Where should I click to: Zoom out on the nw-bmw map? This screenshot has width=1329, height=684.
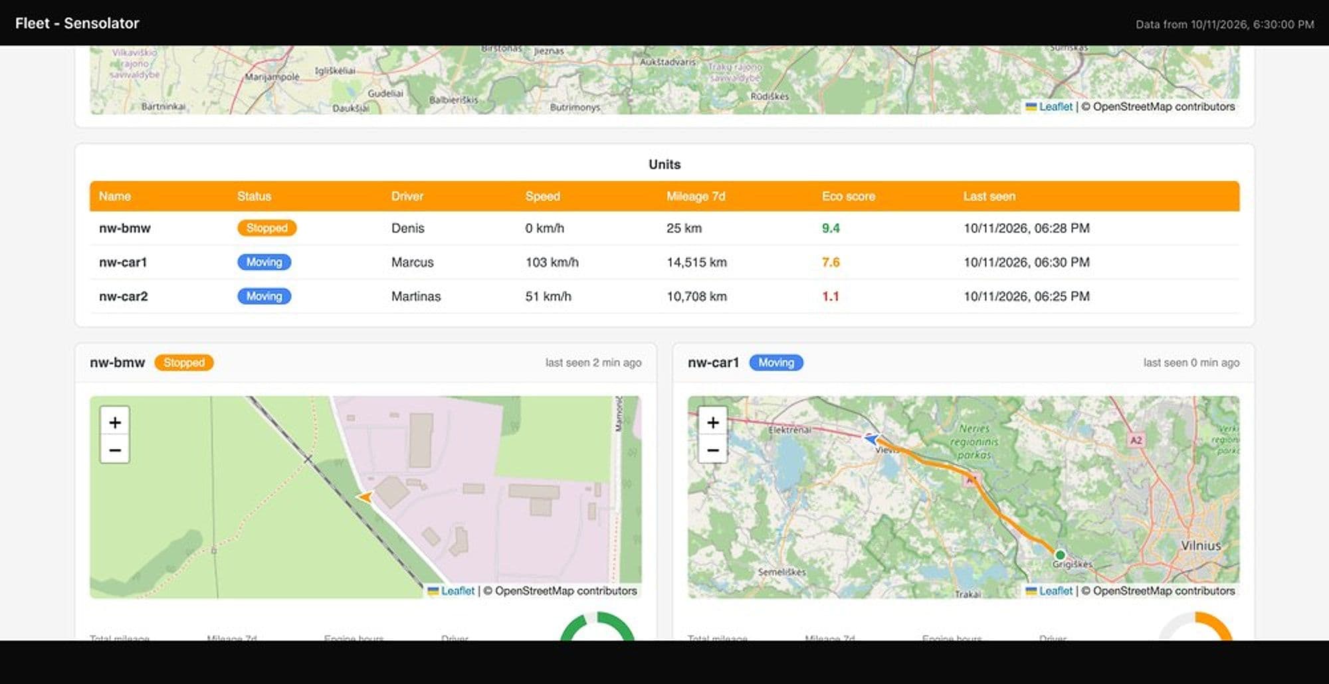[115, 450]
